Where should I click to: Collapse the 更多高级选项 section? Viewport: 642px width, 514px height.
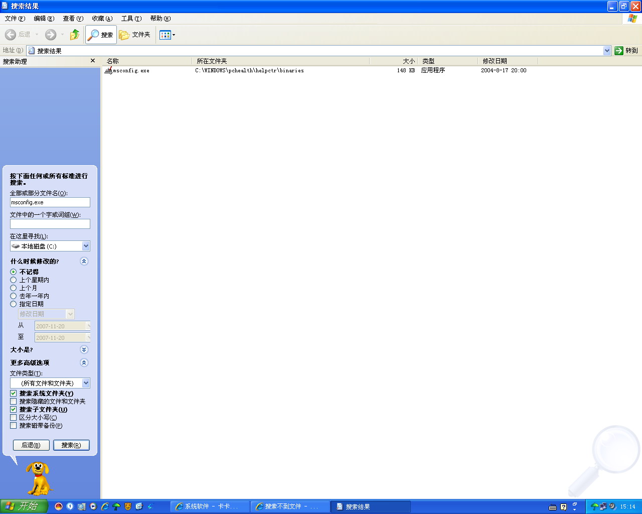coord(84,362)
